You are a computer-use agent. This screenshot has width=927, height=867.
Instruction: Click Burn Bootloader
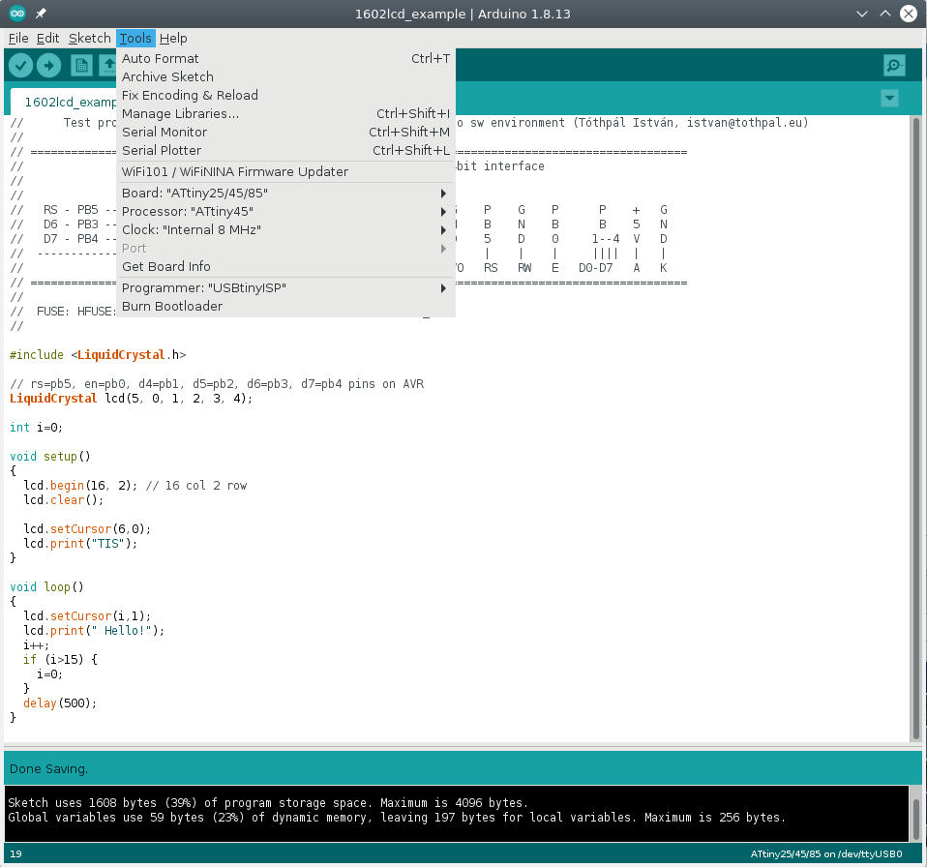[286, 307]
